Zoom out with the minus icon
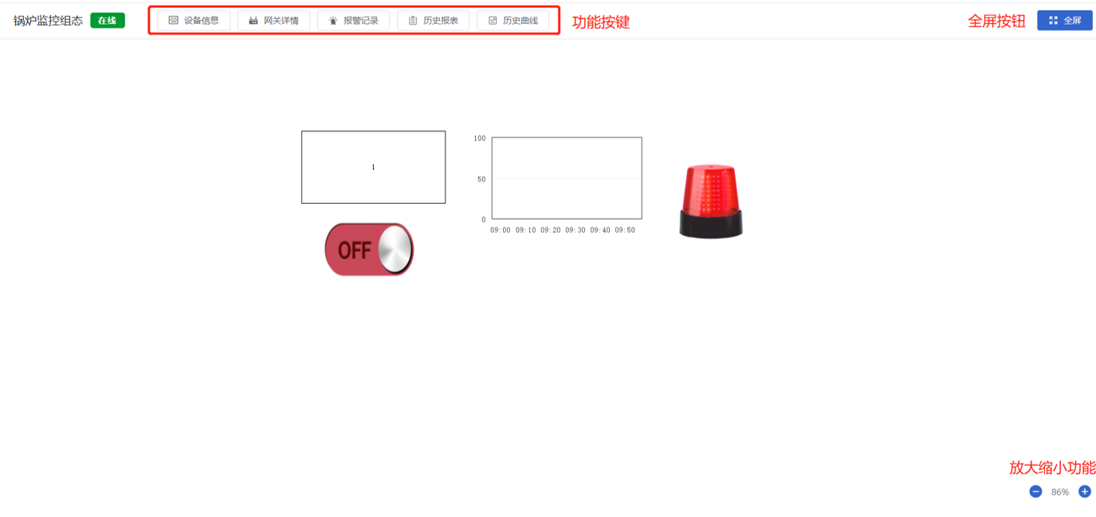 click(1035, 492)
